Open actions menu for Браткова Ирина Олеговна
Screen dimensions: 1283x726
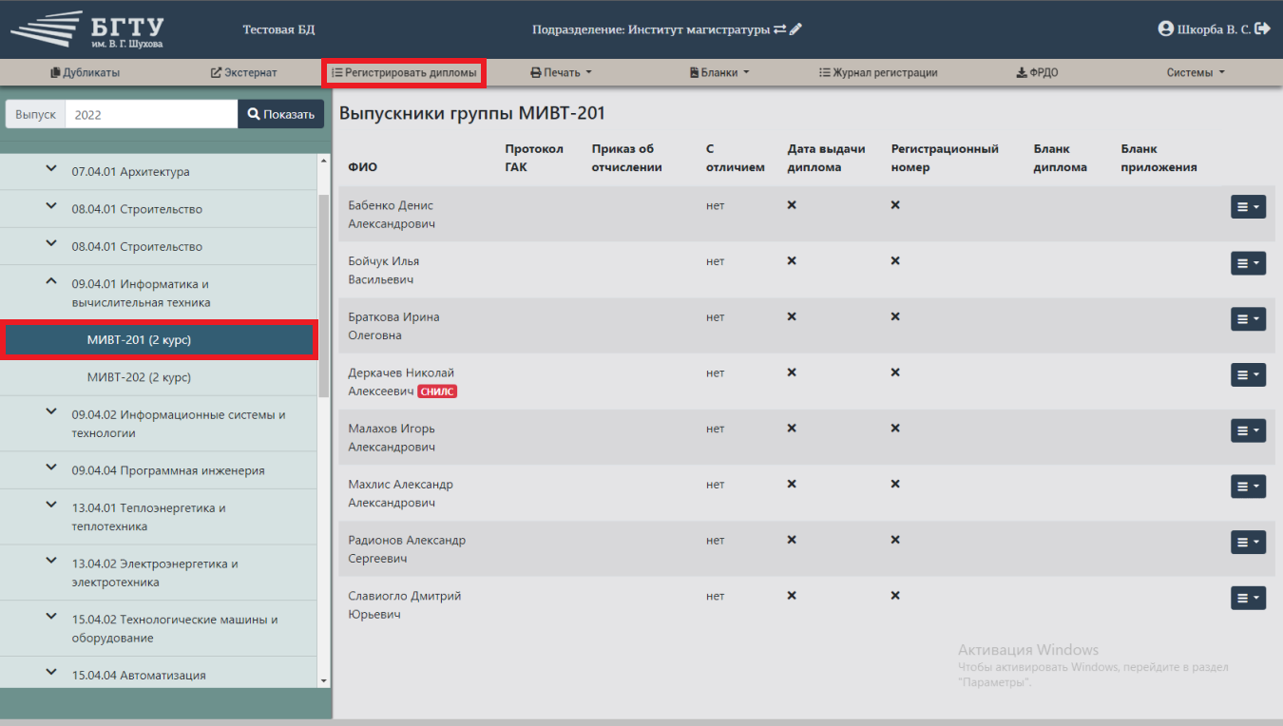click(1248, 318)
